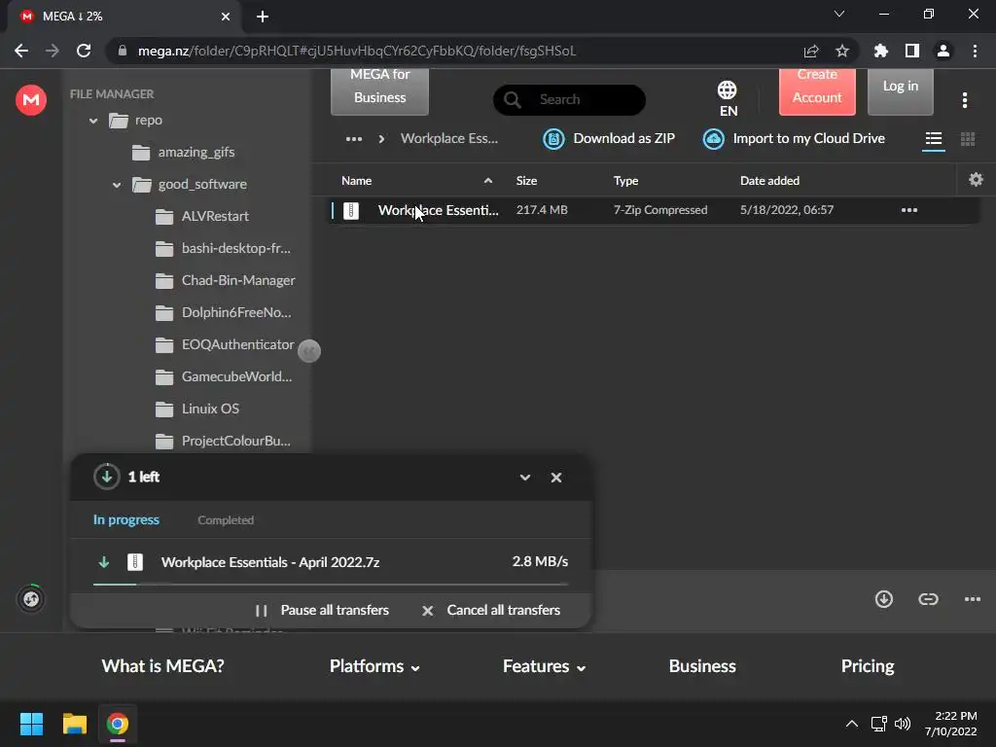Open EOQAuthenticator folder
The image size is (996, 747).
225,345
